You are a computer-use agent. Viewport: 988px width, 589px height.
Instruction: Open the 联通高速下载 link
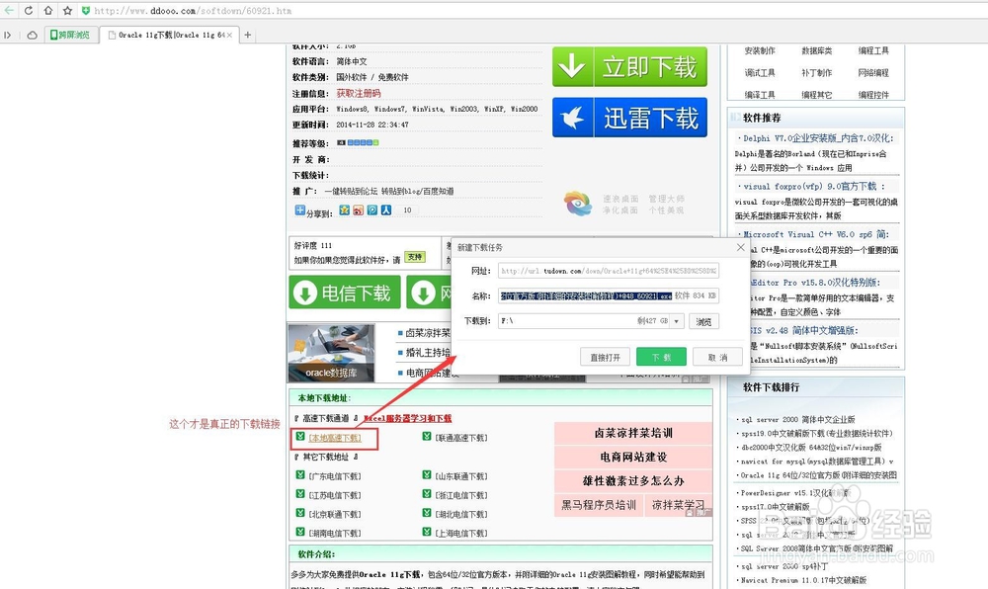[x=461, y=438]
